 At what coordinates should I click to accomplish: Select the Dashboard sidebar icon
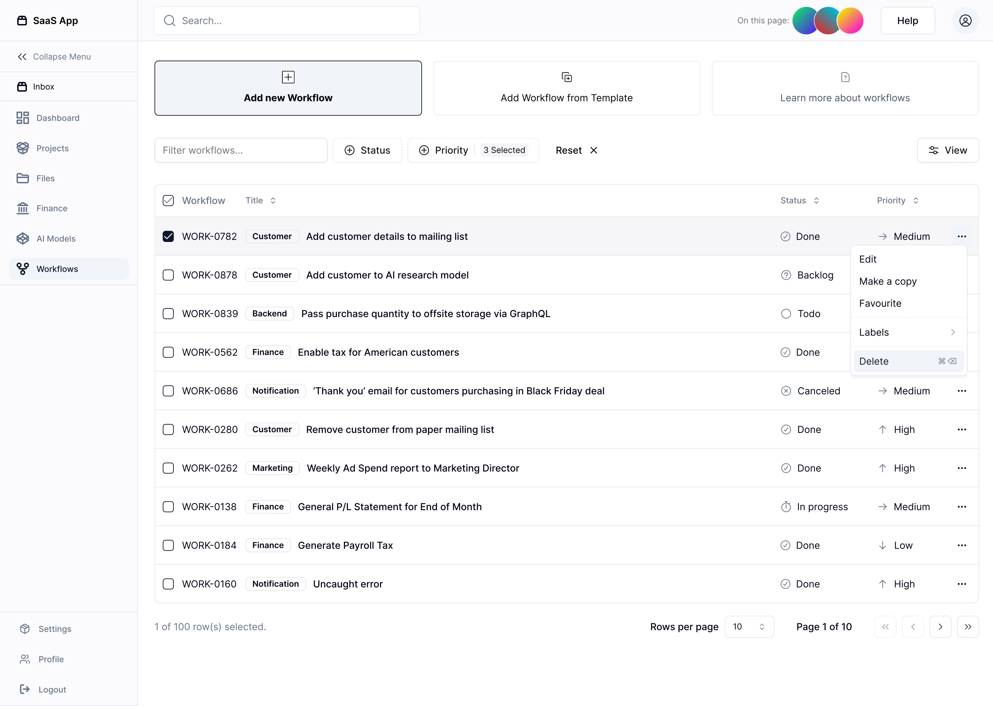point(23,118)
